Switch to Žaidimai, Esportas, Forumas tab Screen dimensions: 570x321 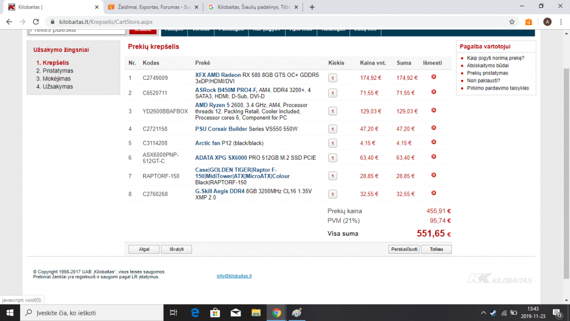click(x=153, y=7)
